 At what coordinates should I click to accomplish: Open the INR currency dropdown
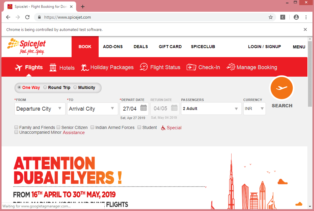pyautogui.click(x=254, y=109)
